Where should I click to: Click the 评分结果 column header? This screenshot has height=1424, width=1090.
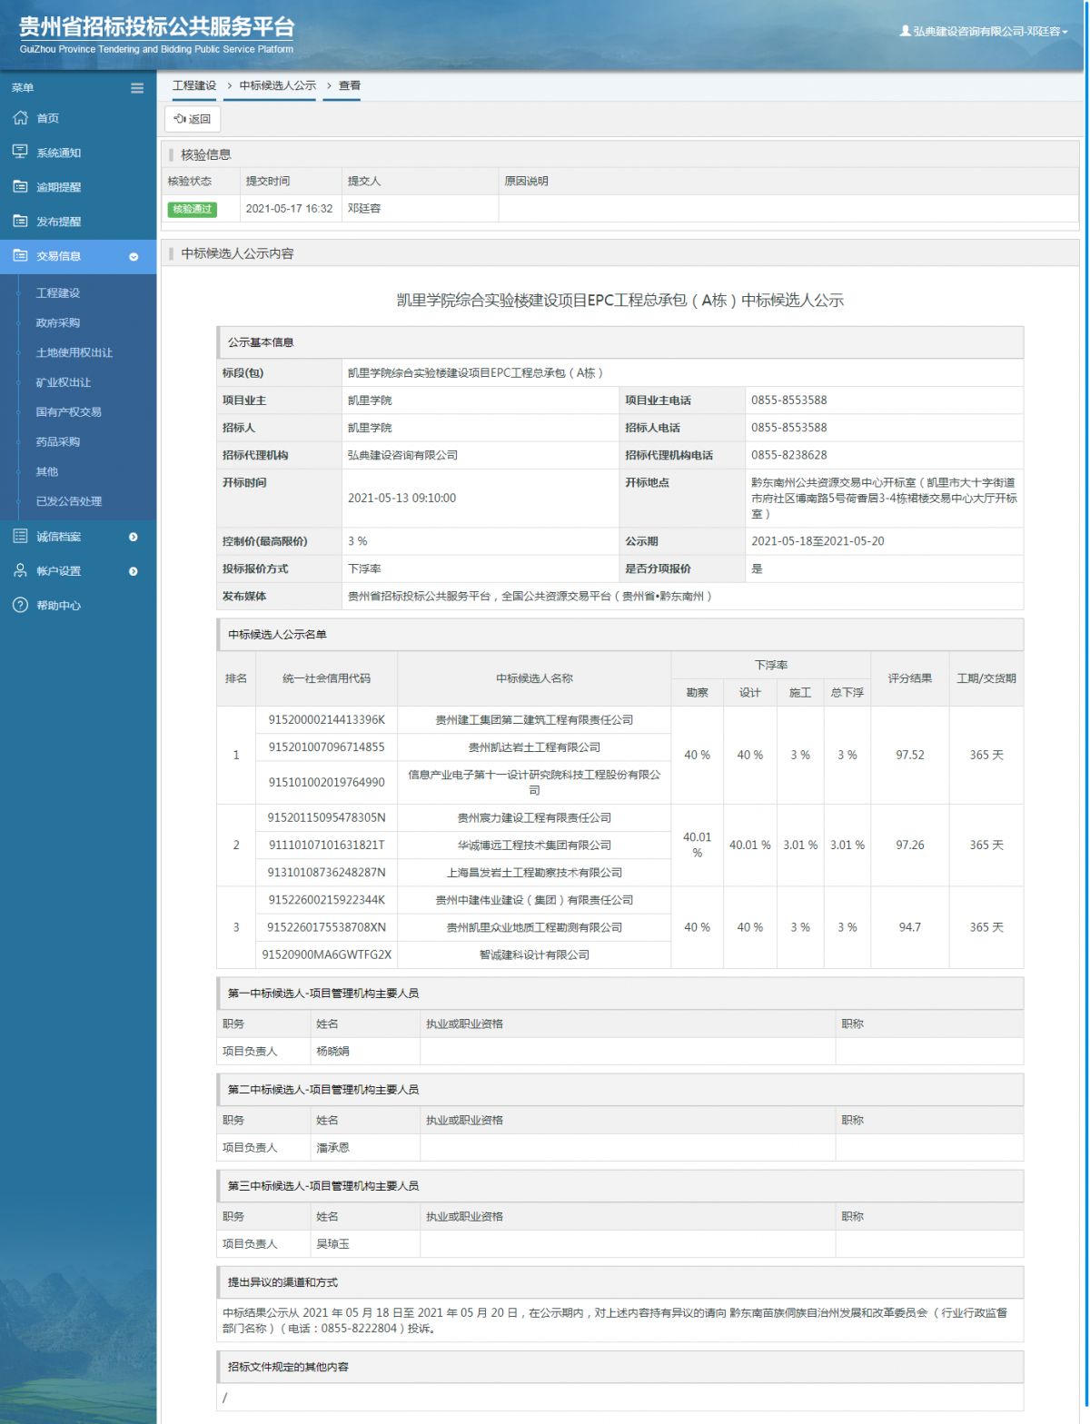(910, 678)
